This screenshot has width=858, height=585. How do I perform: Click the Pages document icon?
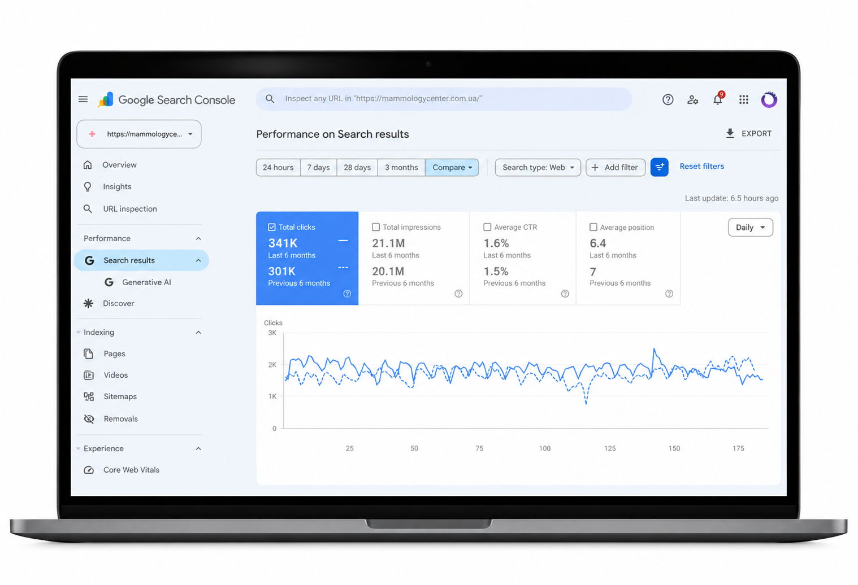pyautogui.click(x=88, y=353)
